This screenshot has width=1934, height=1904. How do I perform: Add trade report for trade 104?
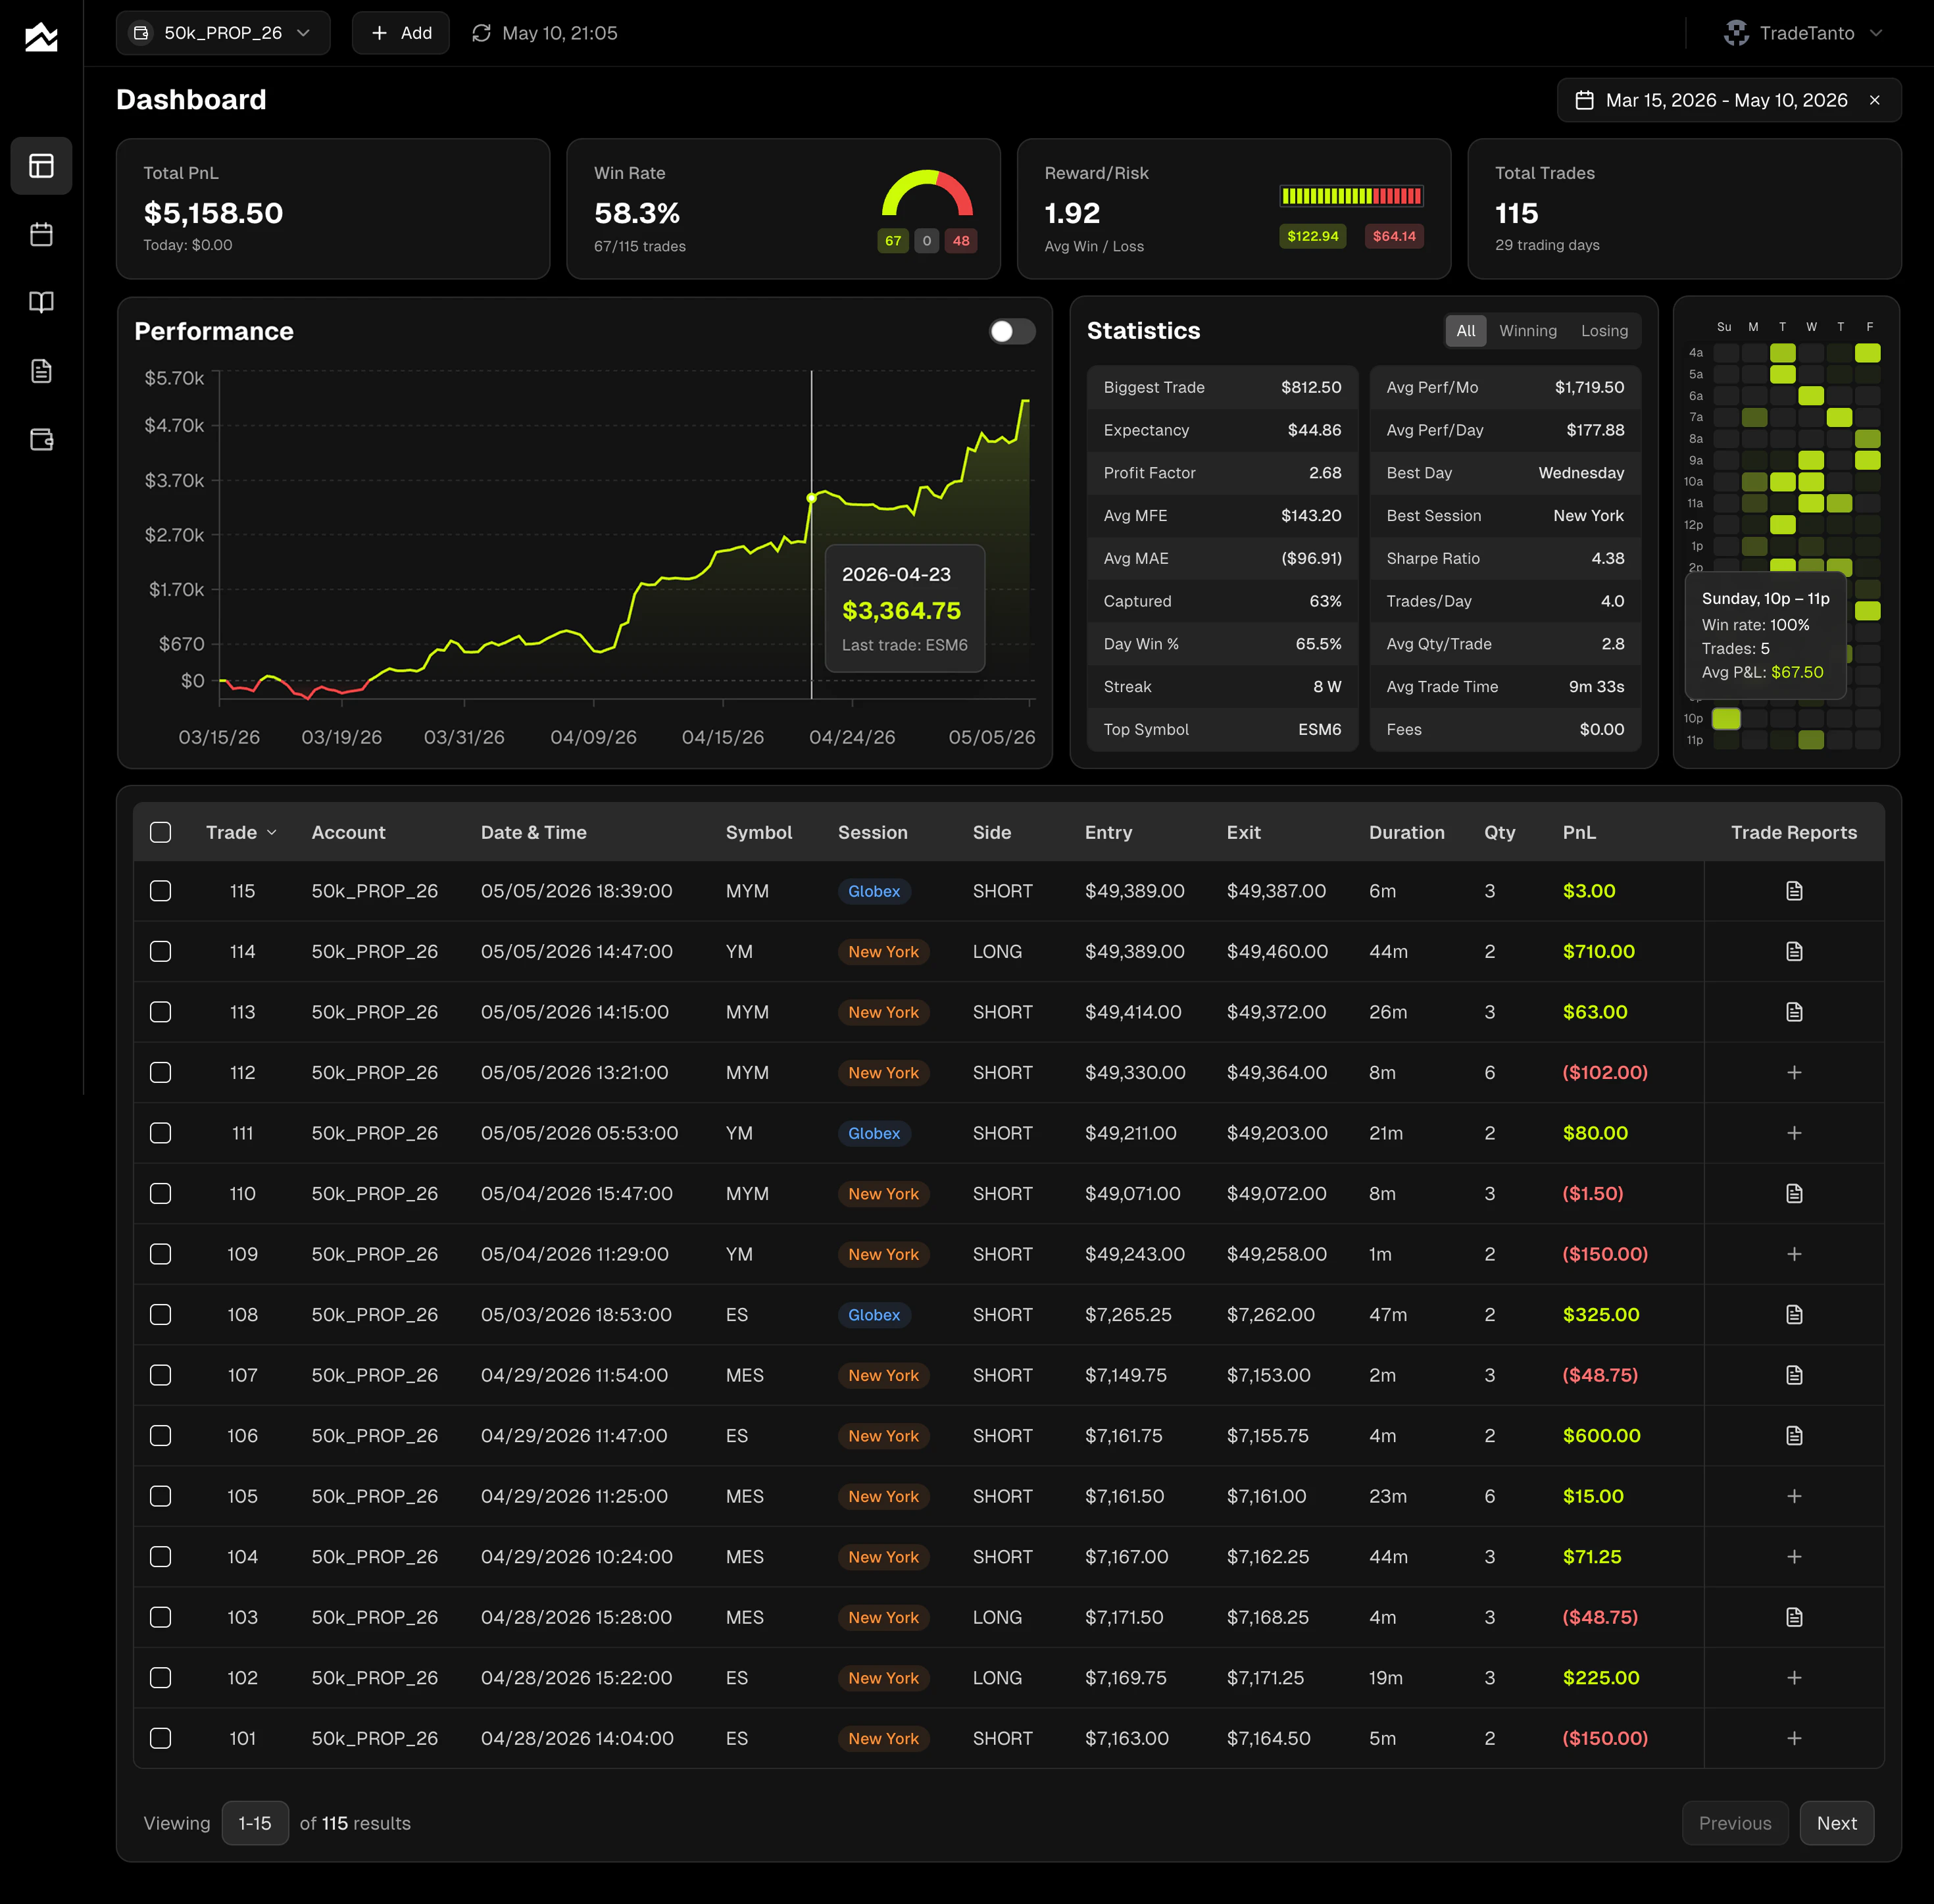tap(1794, 1556)
